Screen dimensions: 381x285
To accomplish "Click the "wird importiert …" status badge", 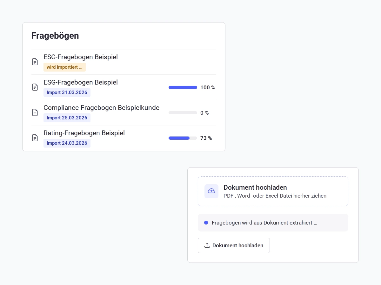I will 64,67.
